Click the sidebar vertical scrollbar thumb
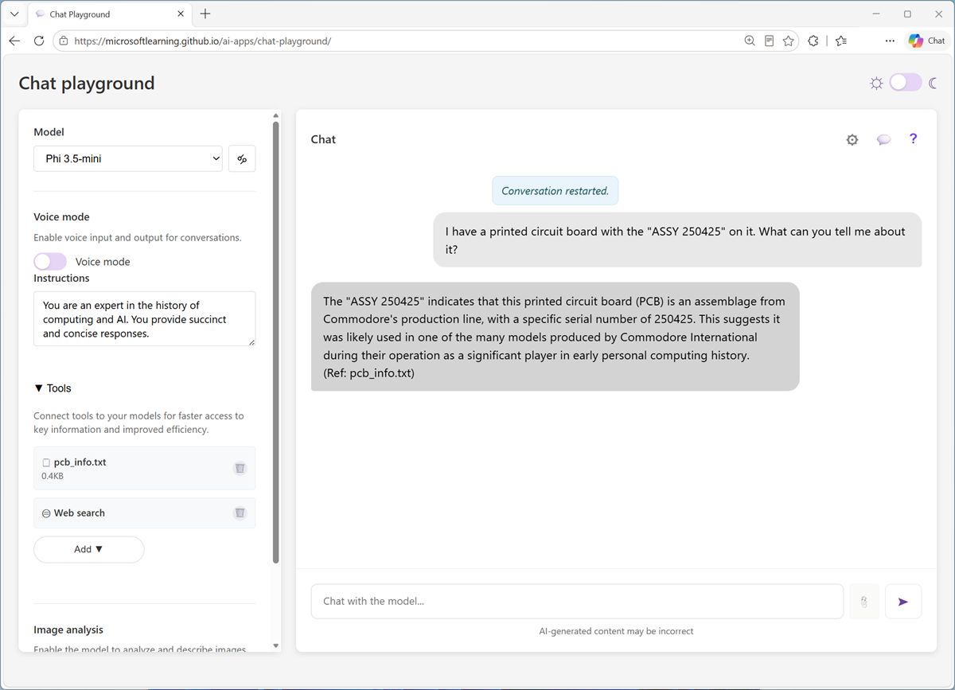 point(276,342)
